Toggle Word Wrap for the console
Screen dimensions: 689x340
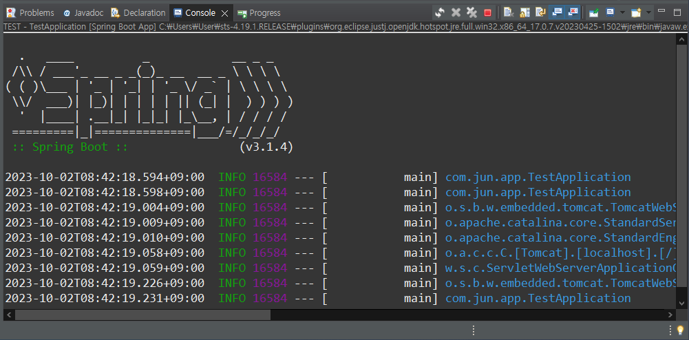[540, 13]
